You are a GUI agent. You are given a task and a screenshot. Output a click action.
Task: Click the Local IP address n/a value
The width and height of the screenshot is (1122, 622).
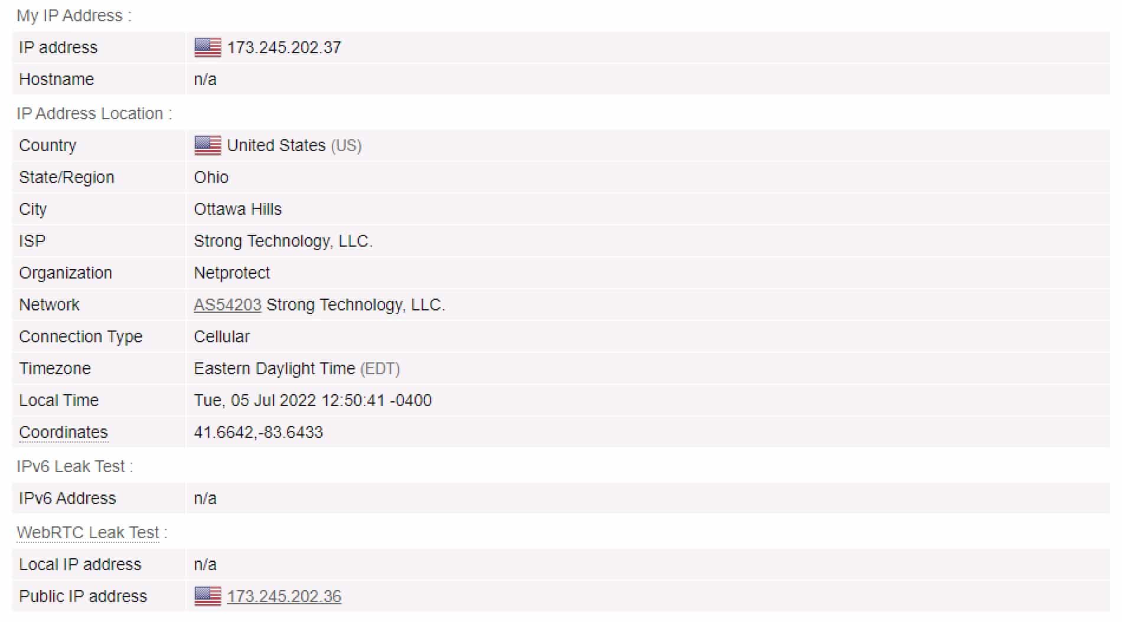pyautogui.click(x=205, y=564)
